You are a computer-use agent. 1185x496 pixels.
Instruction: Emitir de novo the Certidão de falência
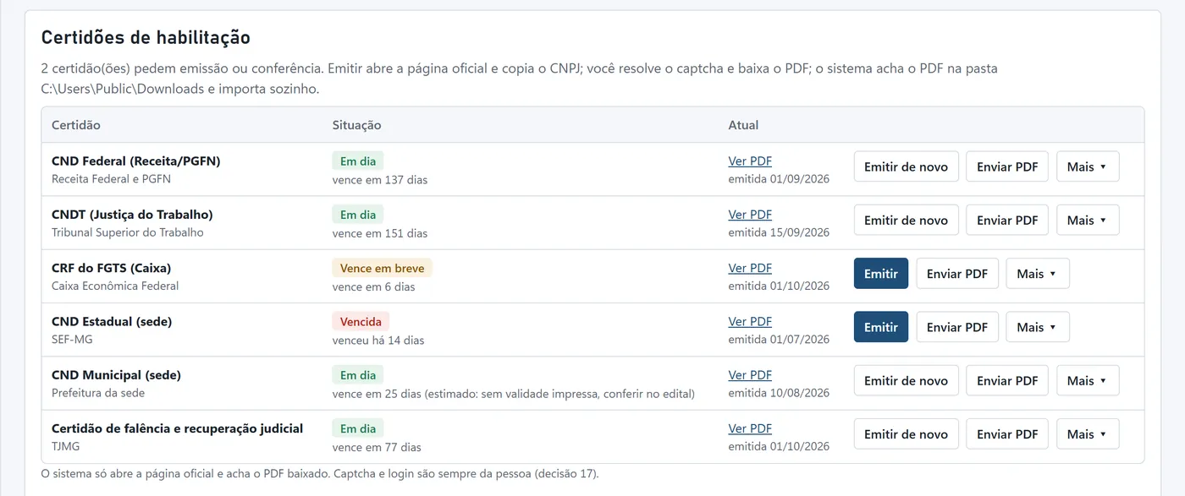[906, 433]
